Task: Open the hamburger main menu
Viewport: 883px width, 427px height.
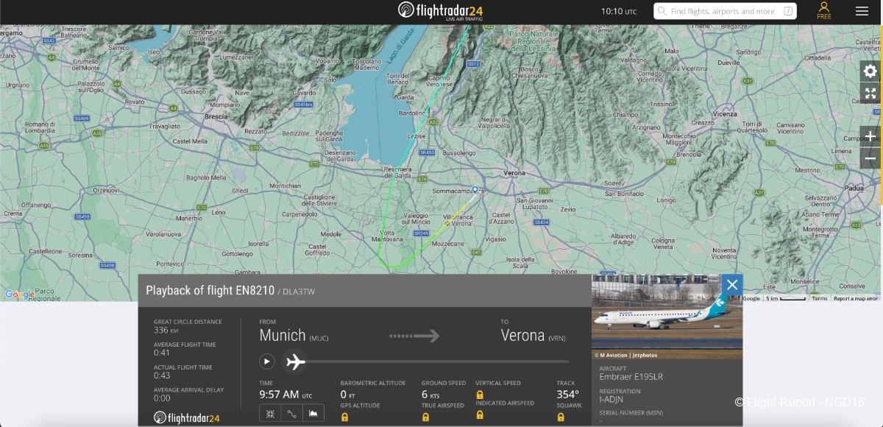Action: tap(862, 11)
